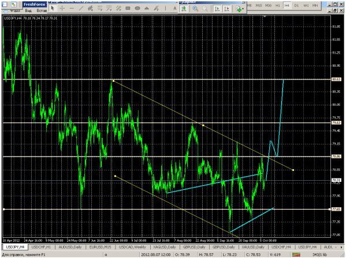Image resolution: width=346 pixels, height=259 pixels.
Task: Select the cursor arrow tool
Action: click(x=53, y=9)
